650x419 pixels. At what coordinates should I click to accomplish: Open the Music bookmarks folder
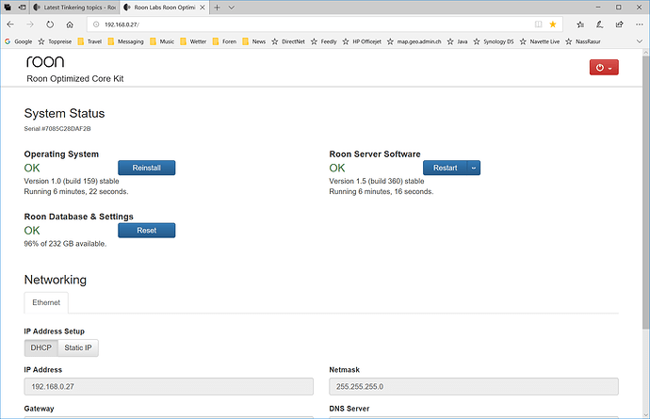point(162,41)
